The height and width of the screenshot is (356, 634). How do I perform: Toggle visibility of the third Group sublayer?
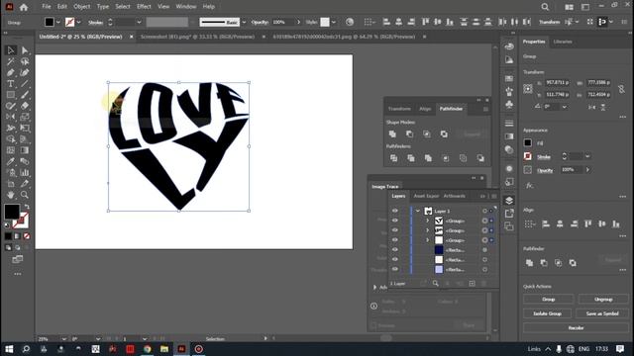(395, 239)
